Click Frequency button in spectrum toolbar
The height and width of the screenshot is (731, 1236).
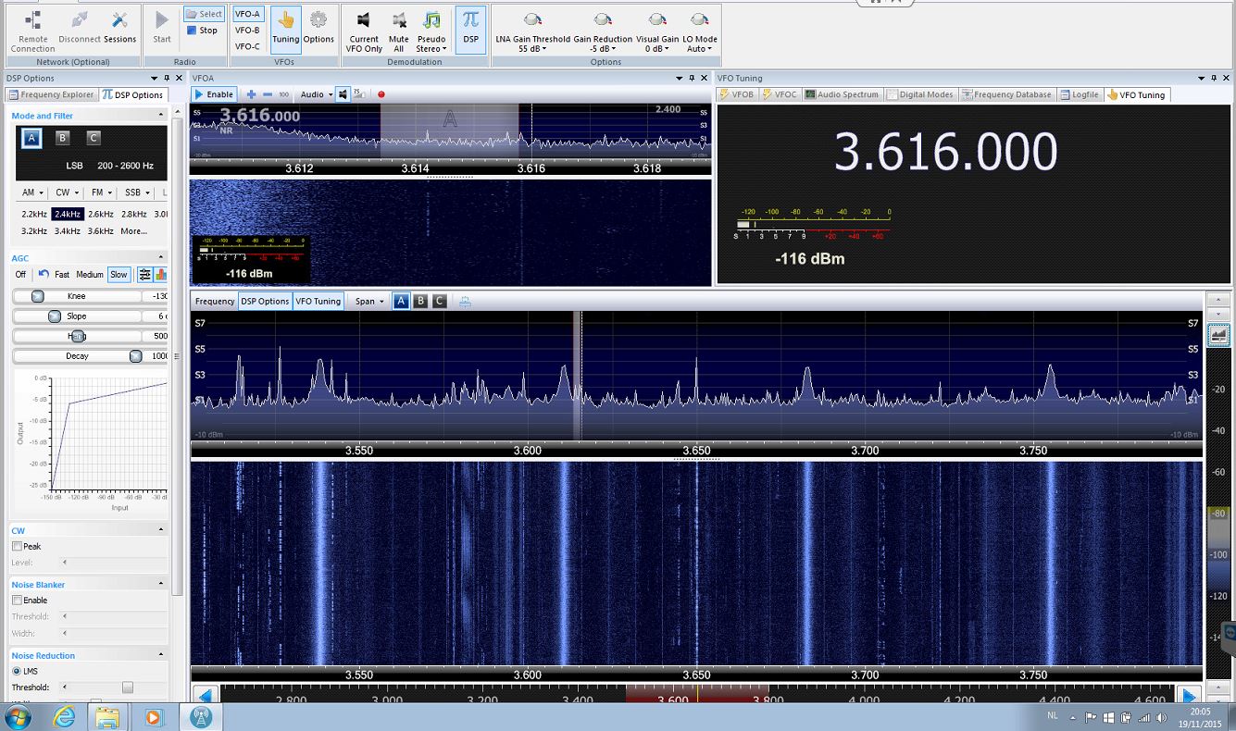(215, 301)
